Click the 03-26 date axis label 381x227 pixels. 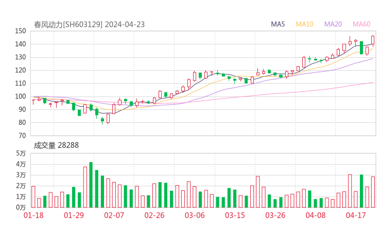pos(275,215)
